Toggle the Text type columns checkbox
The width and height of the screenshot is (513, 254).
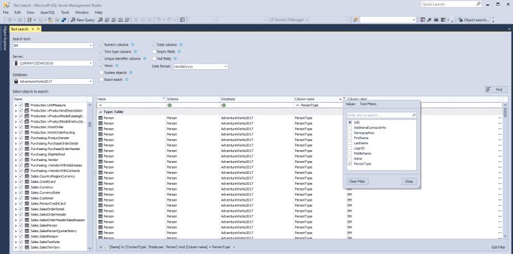(101, 51)
